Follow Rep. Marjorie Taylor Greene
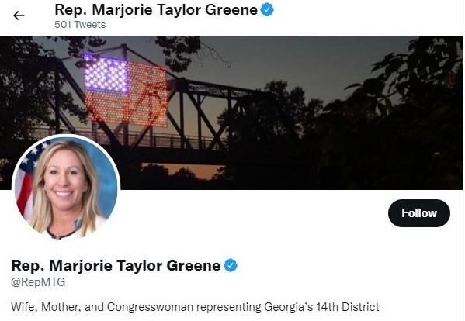This screenshot has width=465, height=321. 418,213
